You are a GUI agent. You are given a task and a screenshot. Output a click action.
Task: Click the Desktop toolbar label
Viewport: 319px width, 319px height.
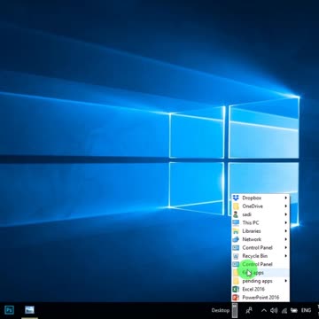click(221, 310)
